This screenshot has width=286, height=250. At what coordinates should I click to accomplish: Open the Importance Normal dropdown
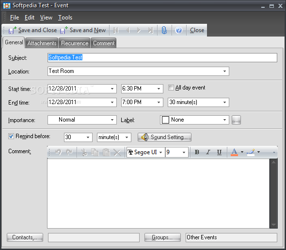tap(112, 120)
